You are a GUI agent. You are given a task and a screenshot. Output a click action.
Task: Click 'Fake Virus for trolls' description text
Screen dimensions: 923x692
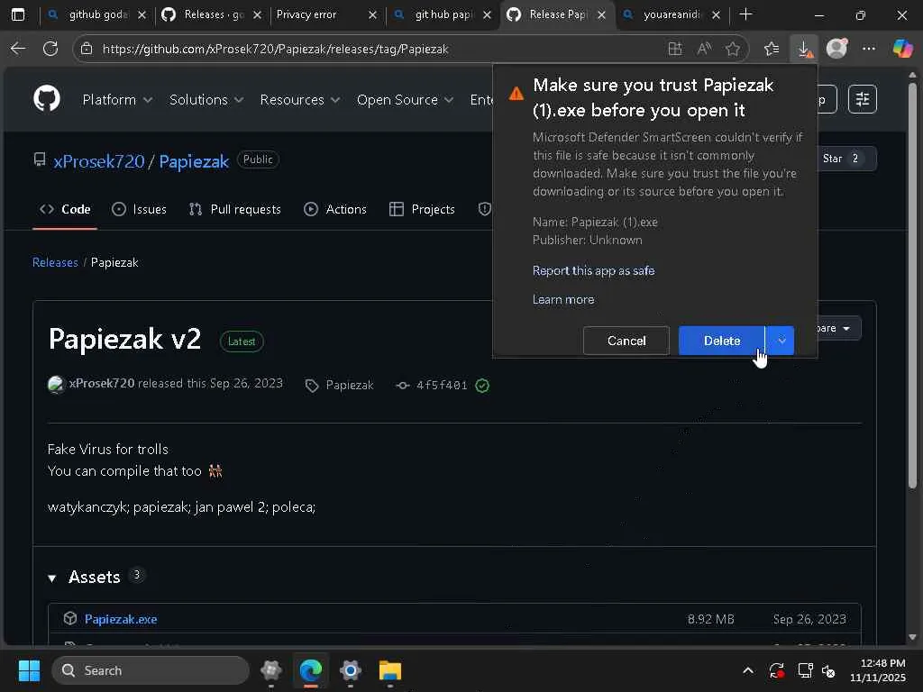point(108,449)
